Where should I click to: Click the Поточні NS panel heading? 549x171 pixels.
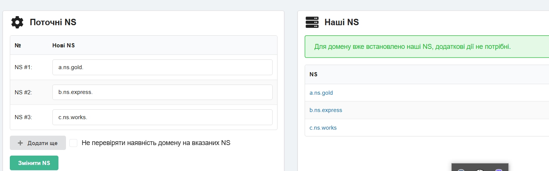(x=53, y=22)
